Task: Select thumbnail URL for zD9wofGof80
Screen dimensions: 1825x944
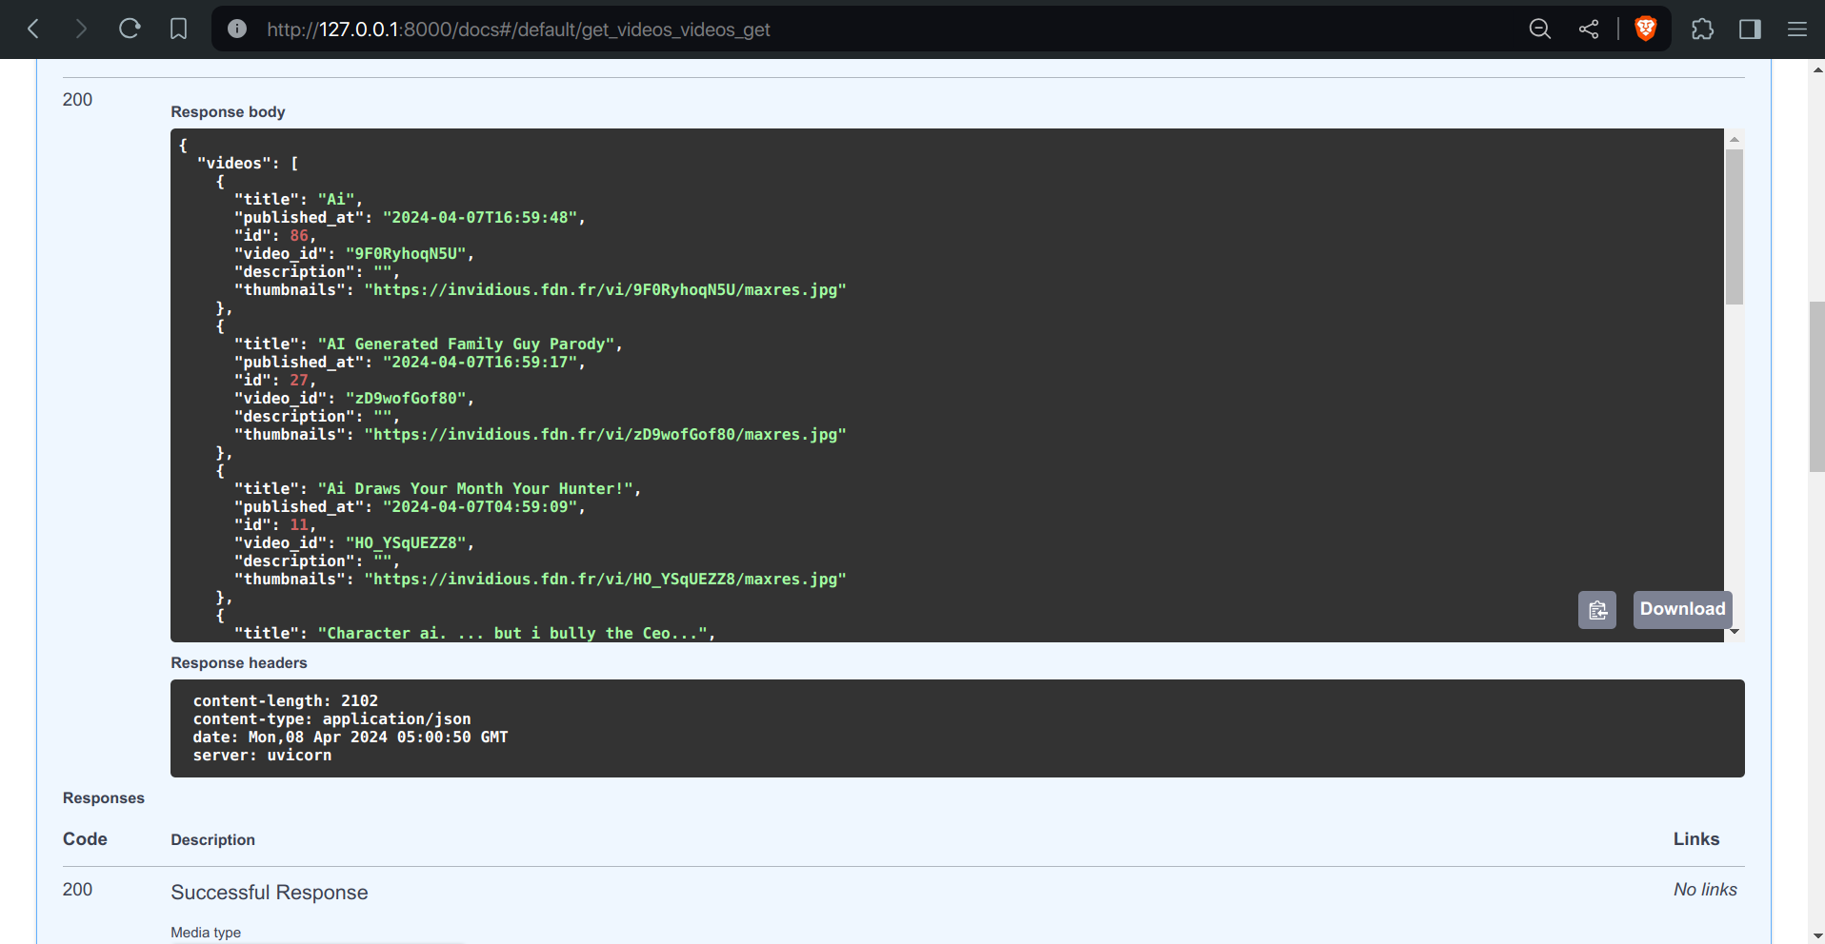Action: coord(606,435)
